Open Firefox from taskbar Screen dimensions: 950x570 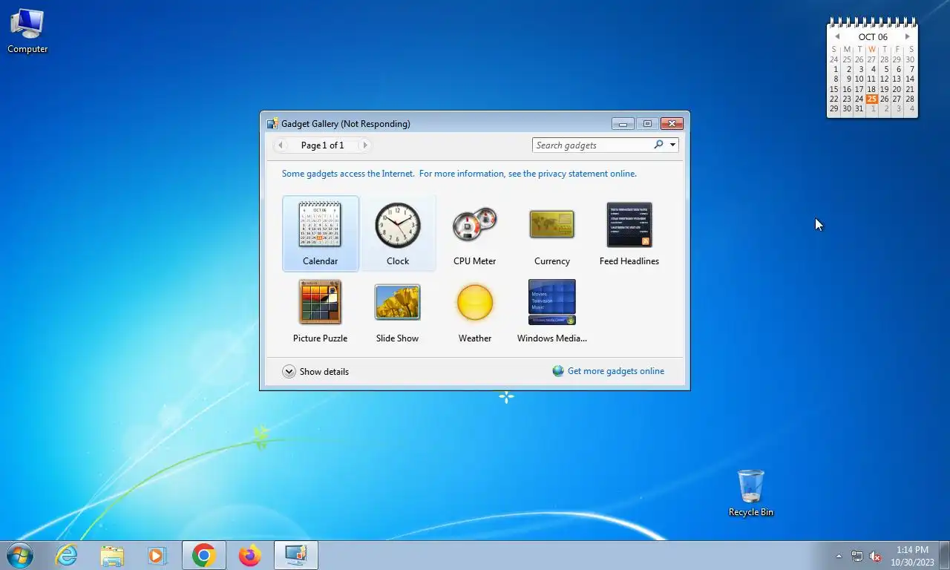point(250,555)
